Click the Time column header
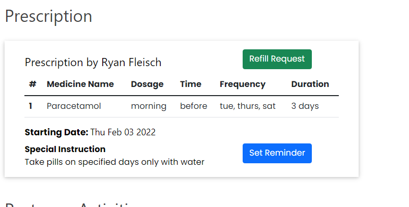 [x=190, y=84]
